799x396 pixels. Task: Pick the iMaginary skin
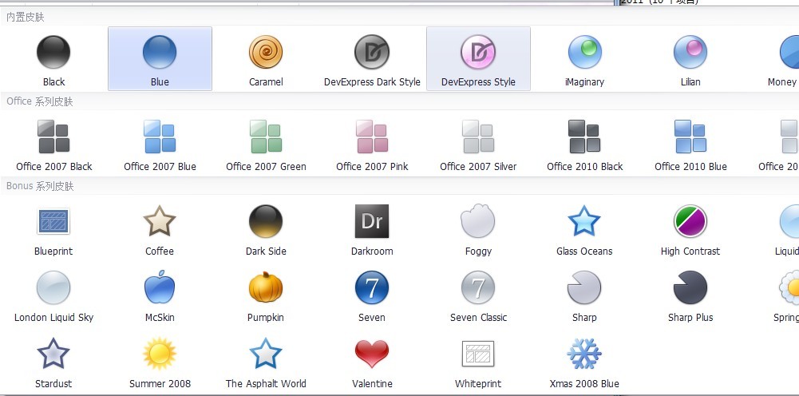(584, 53)
